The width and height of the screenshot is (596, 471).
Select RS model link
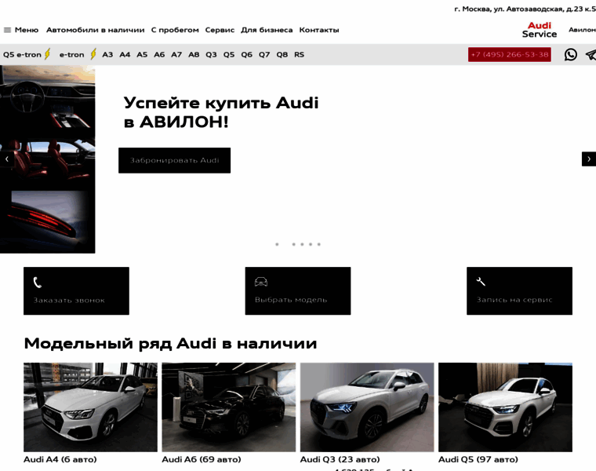pos(299,54)
